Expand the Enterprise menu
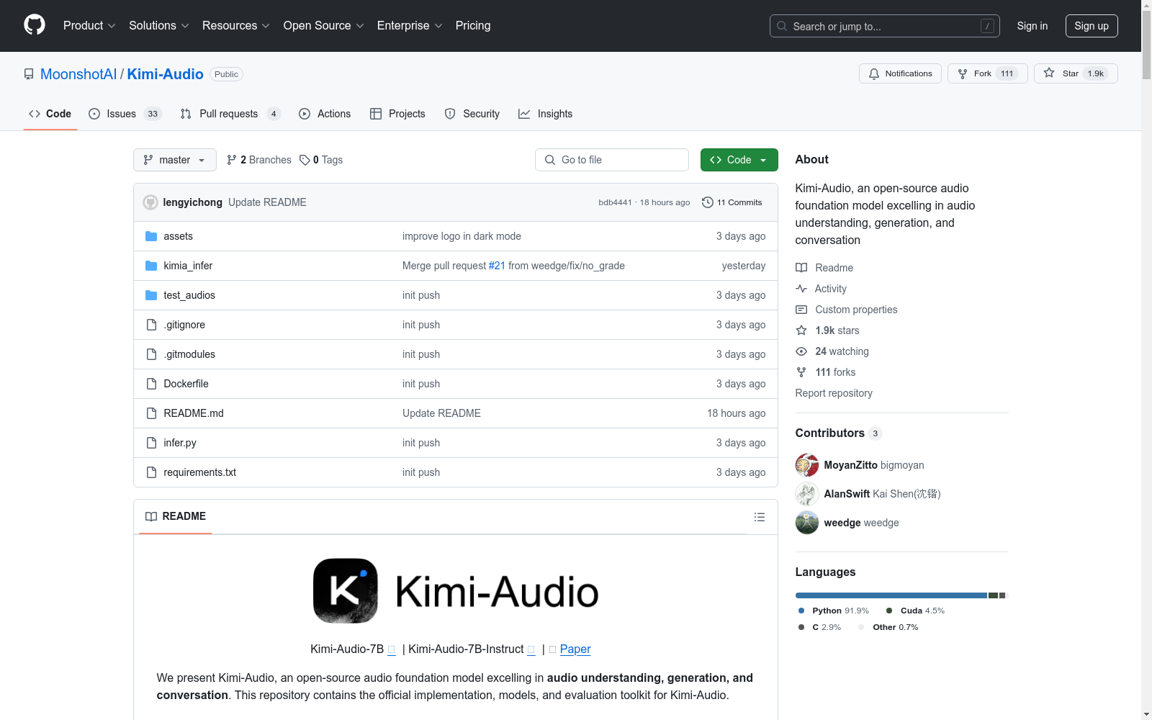Image resolution: width=1152 pixels, height=720 pixels. 410,25
